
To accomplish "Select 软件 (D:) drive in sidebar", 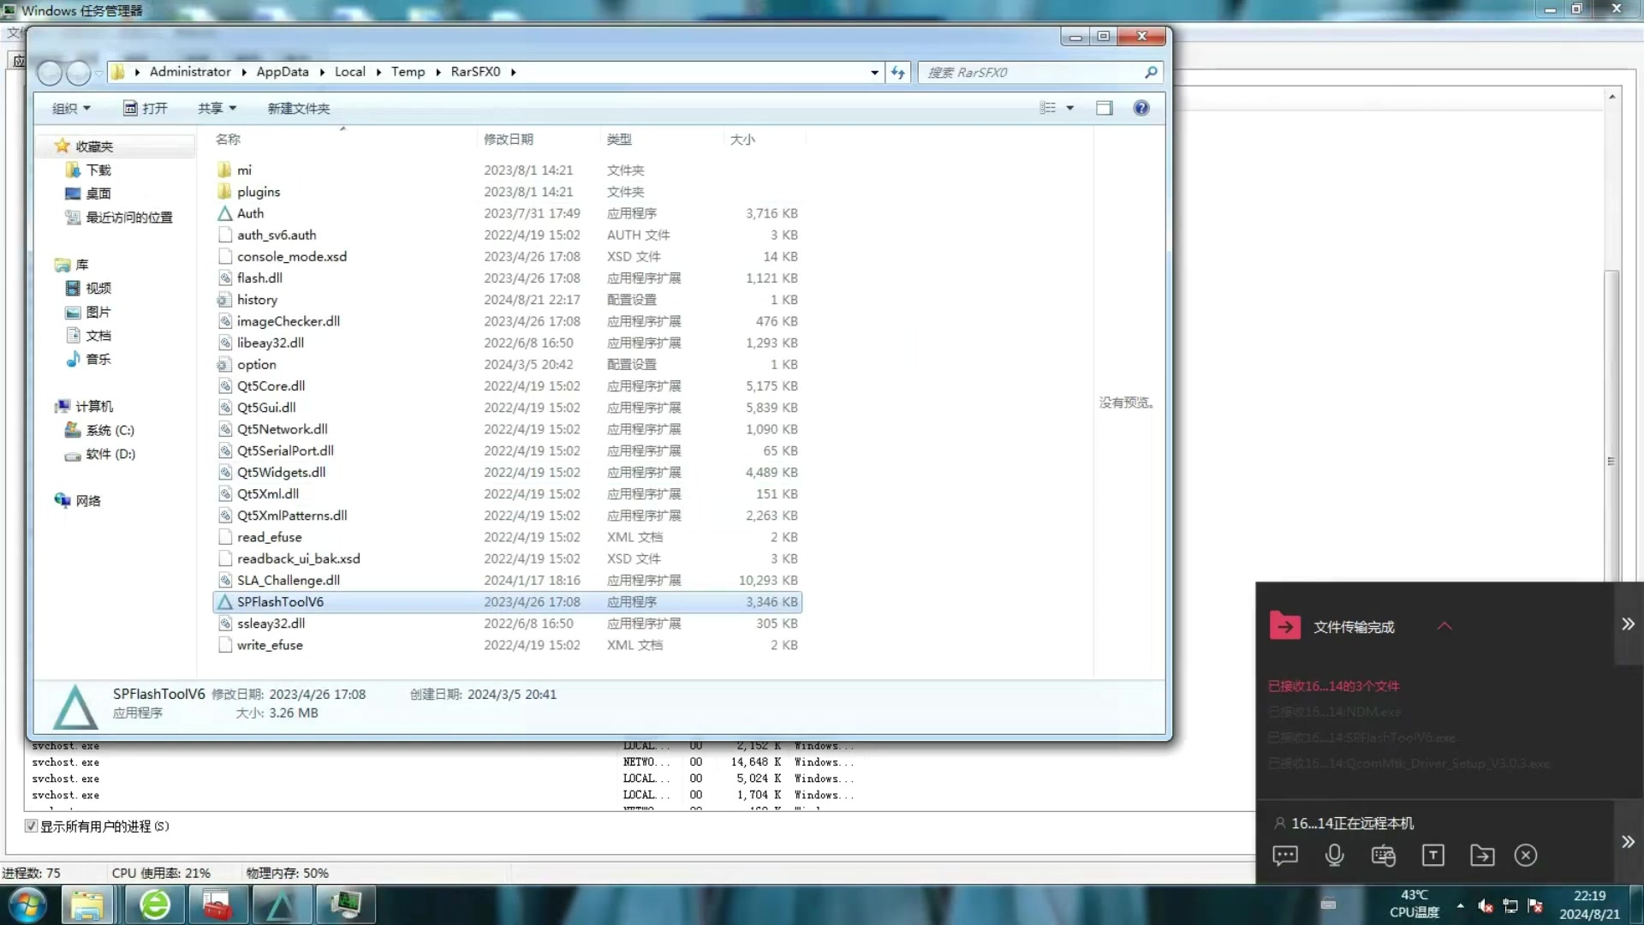I will (101, 454).
